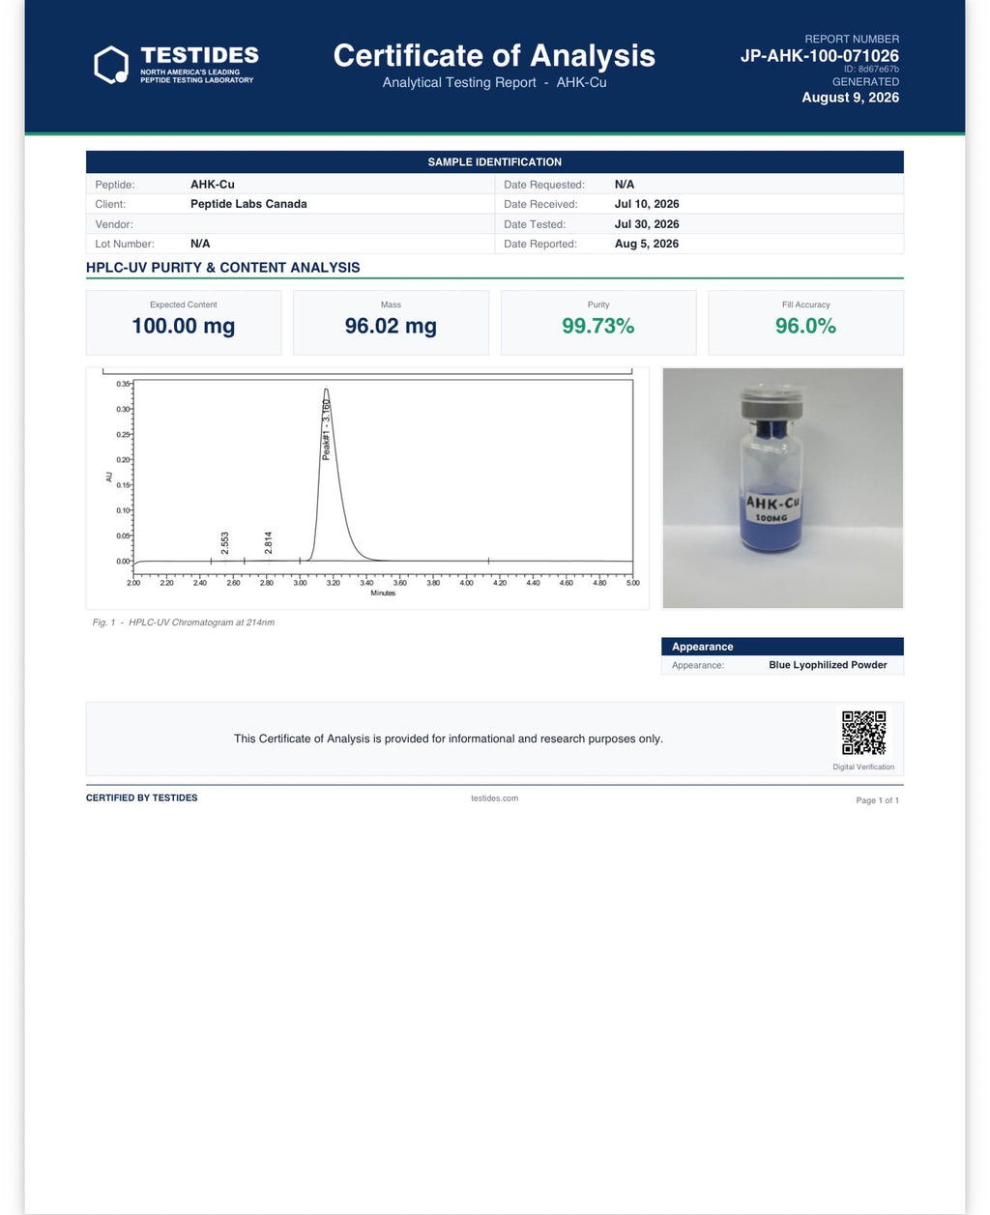Click the 2.553 peak label
990x1215 pixels.
(x=225, y=542)
